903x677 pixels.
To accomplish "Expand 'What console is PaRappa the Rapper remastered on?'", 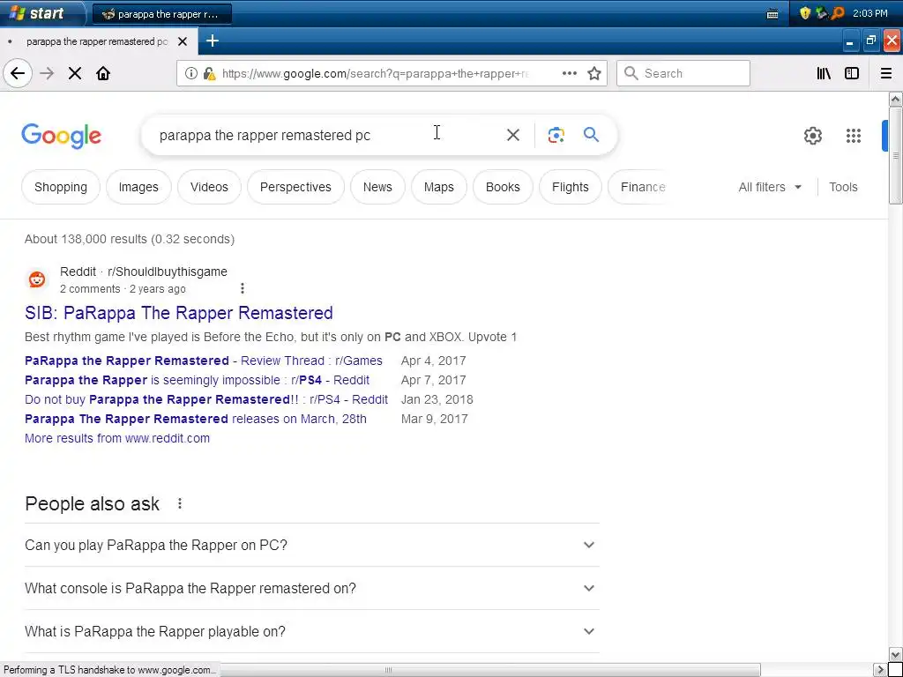I will coord(311,588).
